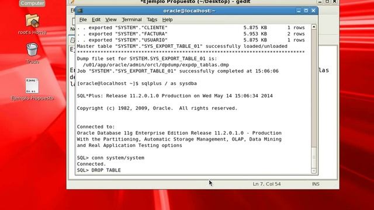Open the View menu in terminal

pyautogui.click(x=111, y=20)
